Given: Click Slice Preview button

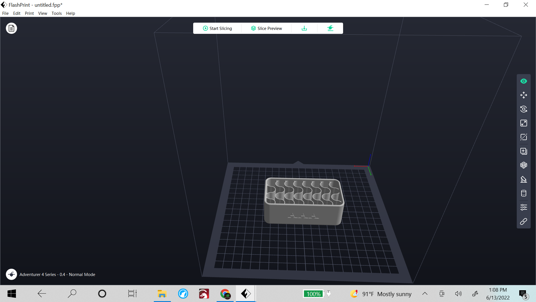Looking at the screenshot, I should [x=266, y=28].
